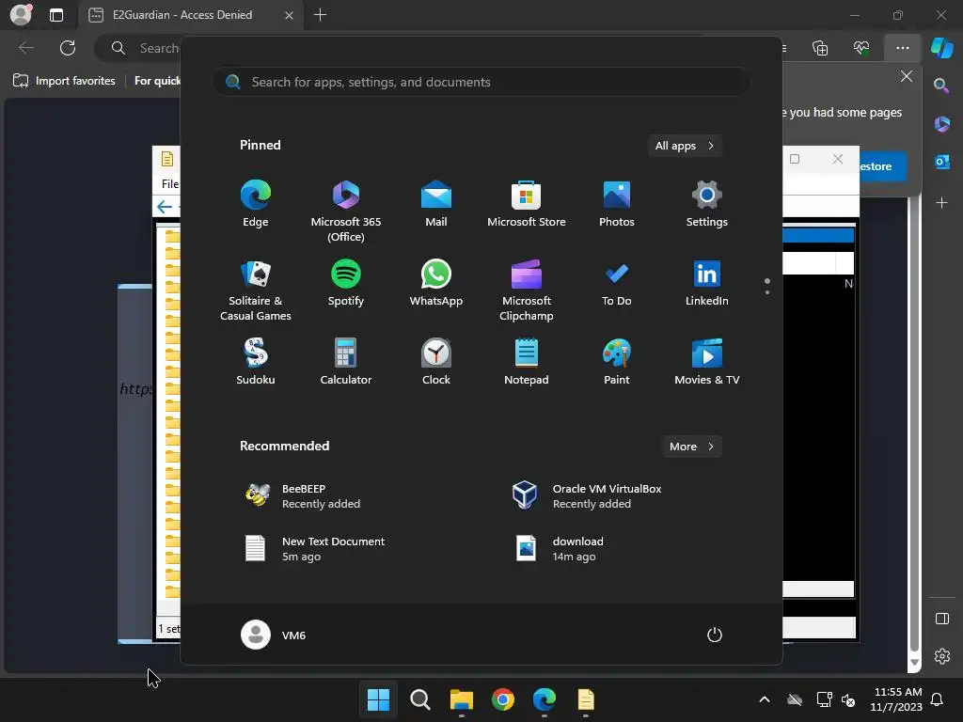Open the Calculator app

[x=346, y=362]
